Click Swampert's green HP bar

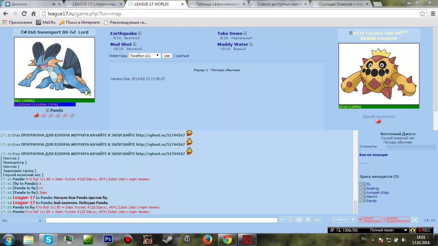click(55, 101)
